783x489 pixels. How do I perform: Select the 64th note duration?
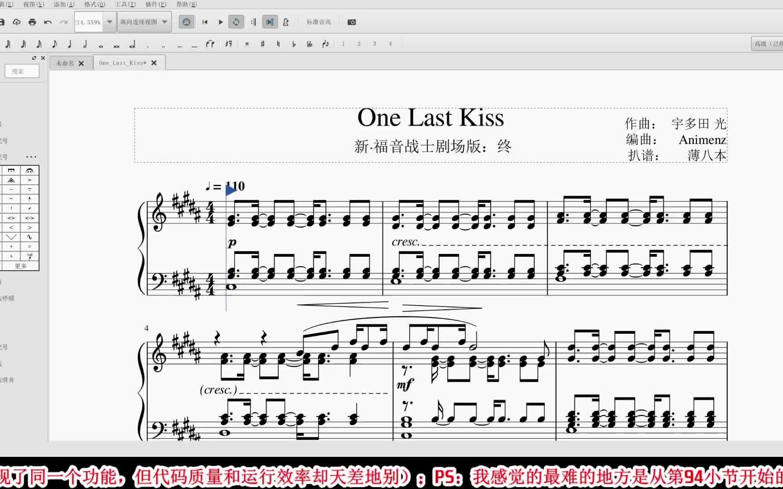click(8, 44)
